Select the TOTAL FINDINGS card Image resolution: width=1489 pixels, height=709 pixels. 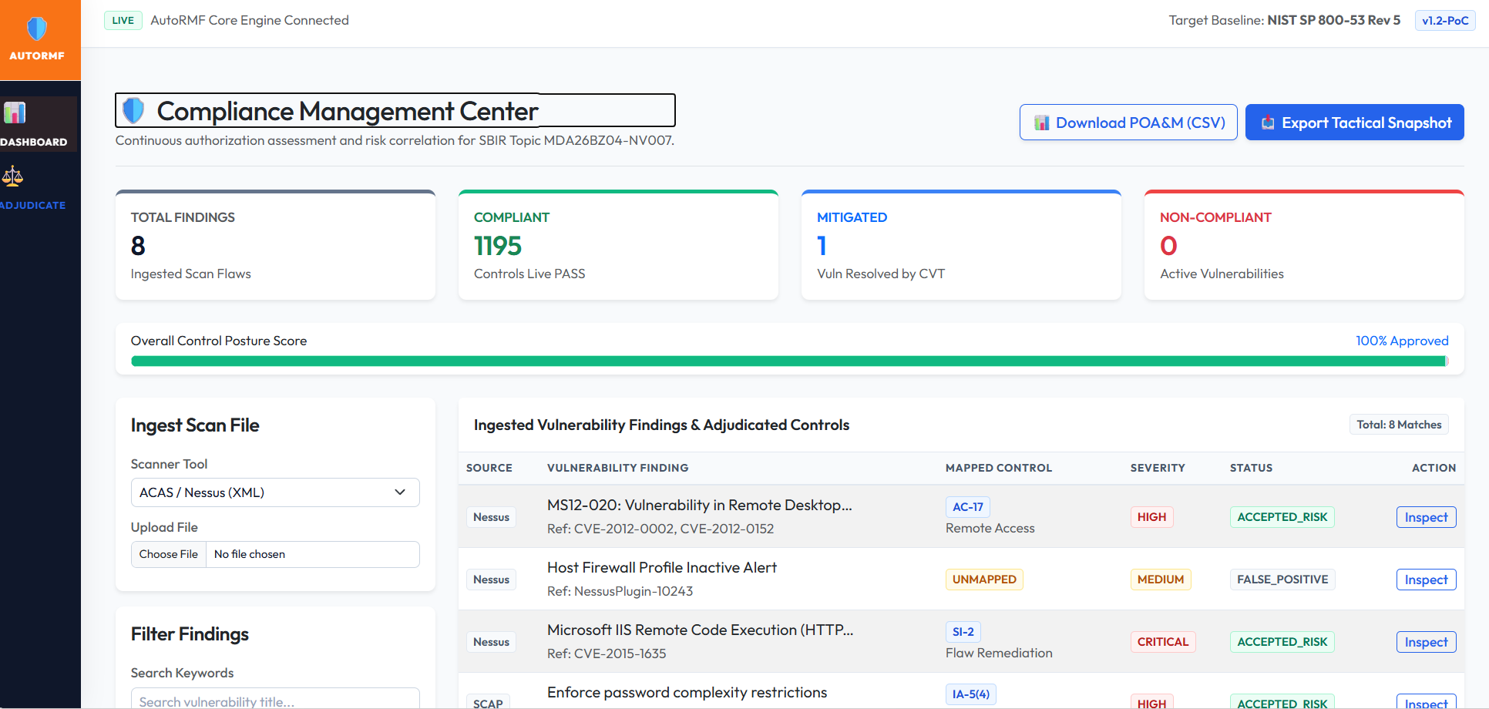[275, 245]
